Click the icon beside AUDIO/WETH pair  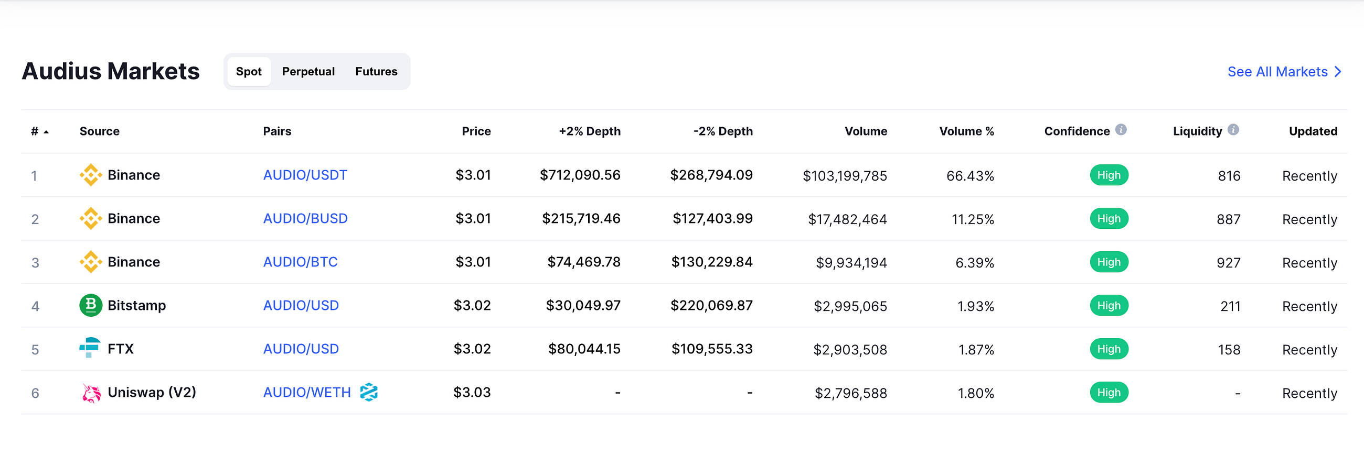368,392
